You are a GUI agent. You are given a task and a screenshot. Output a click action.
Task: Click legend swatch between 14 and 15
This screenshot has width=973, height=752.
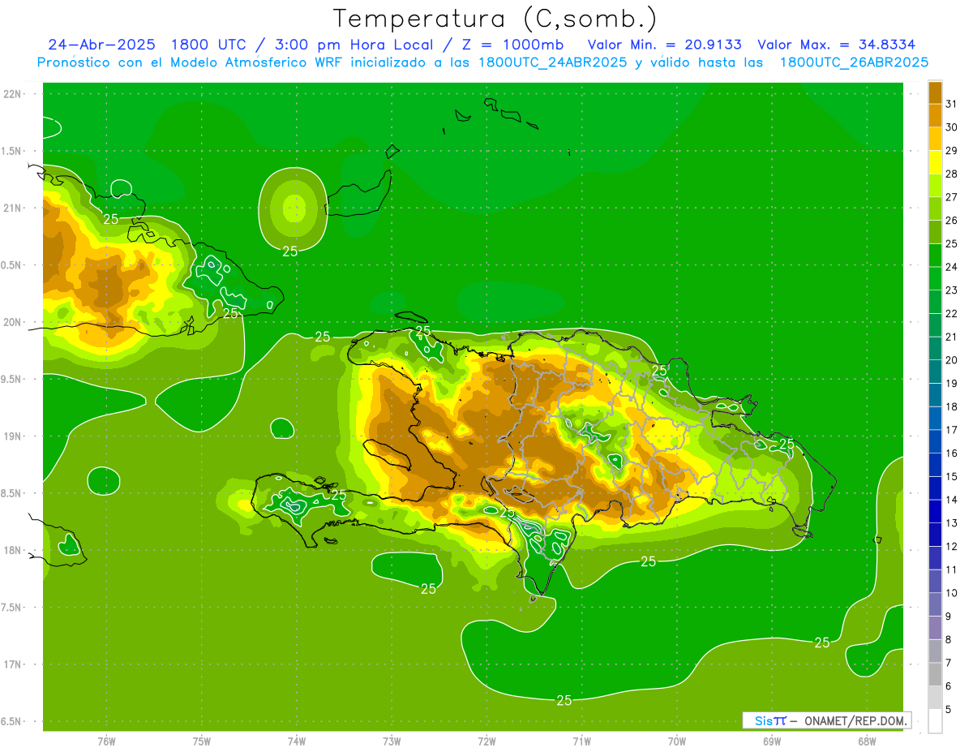click(x=935, y=488)
